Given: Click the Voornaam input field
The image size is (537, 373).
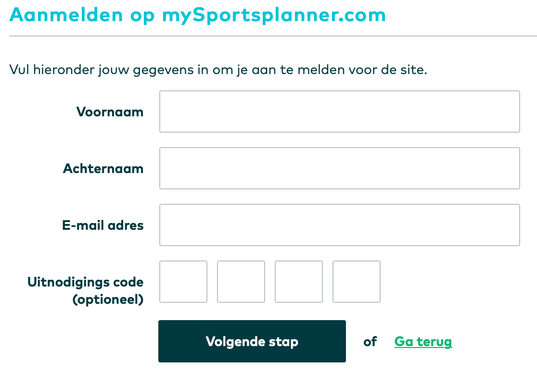Looking at the screenshot, I should [339, 112].
